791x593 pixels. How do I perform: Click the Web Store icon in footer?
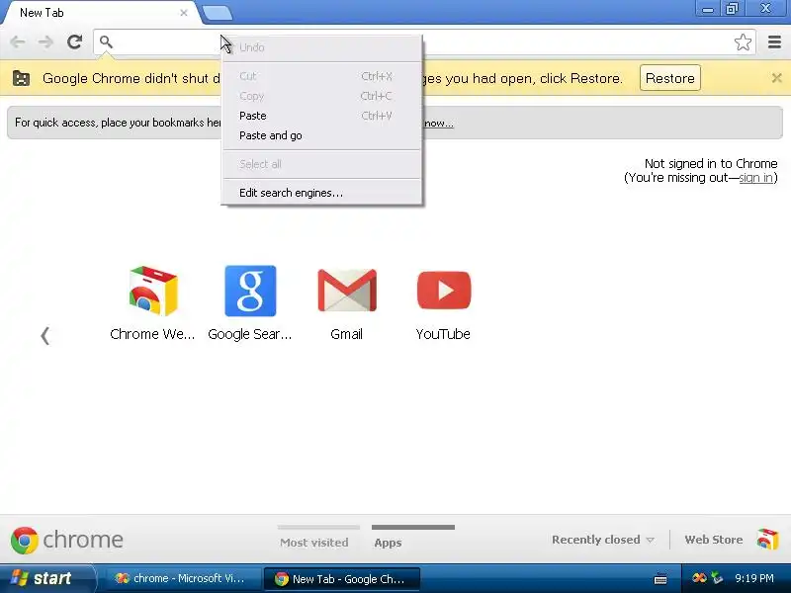767,540
